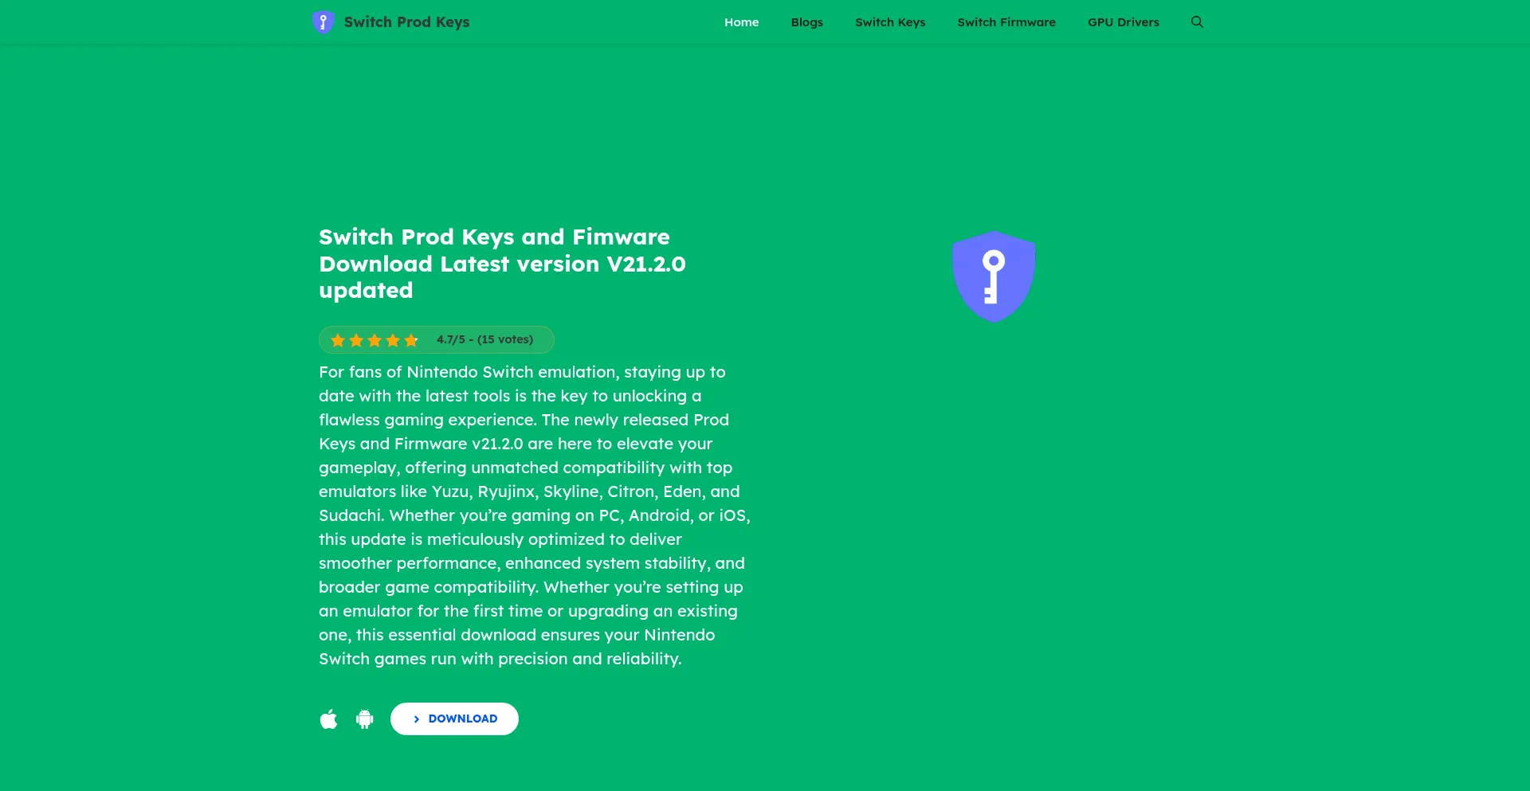
Task: Open the Blogs menu item
Action: click(806, 22)
